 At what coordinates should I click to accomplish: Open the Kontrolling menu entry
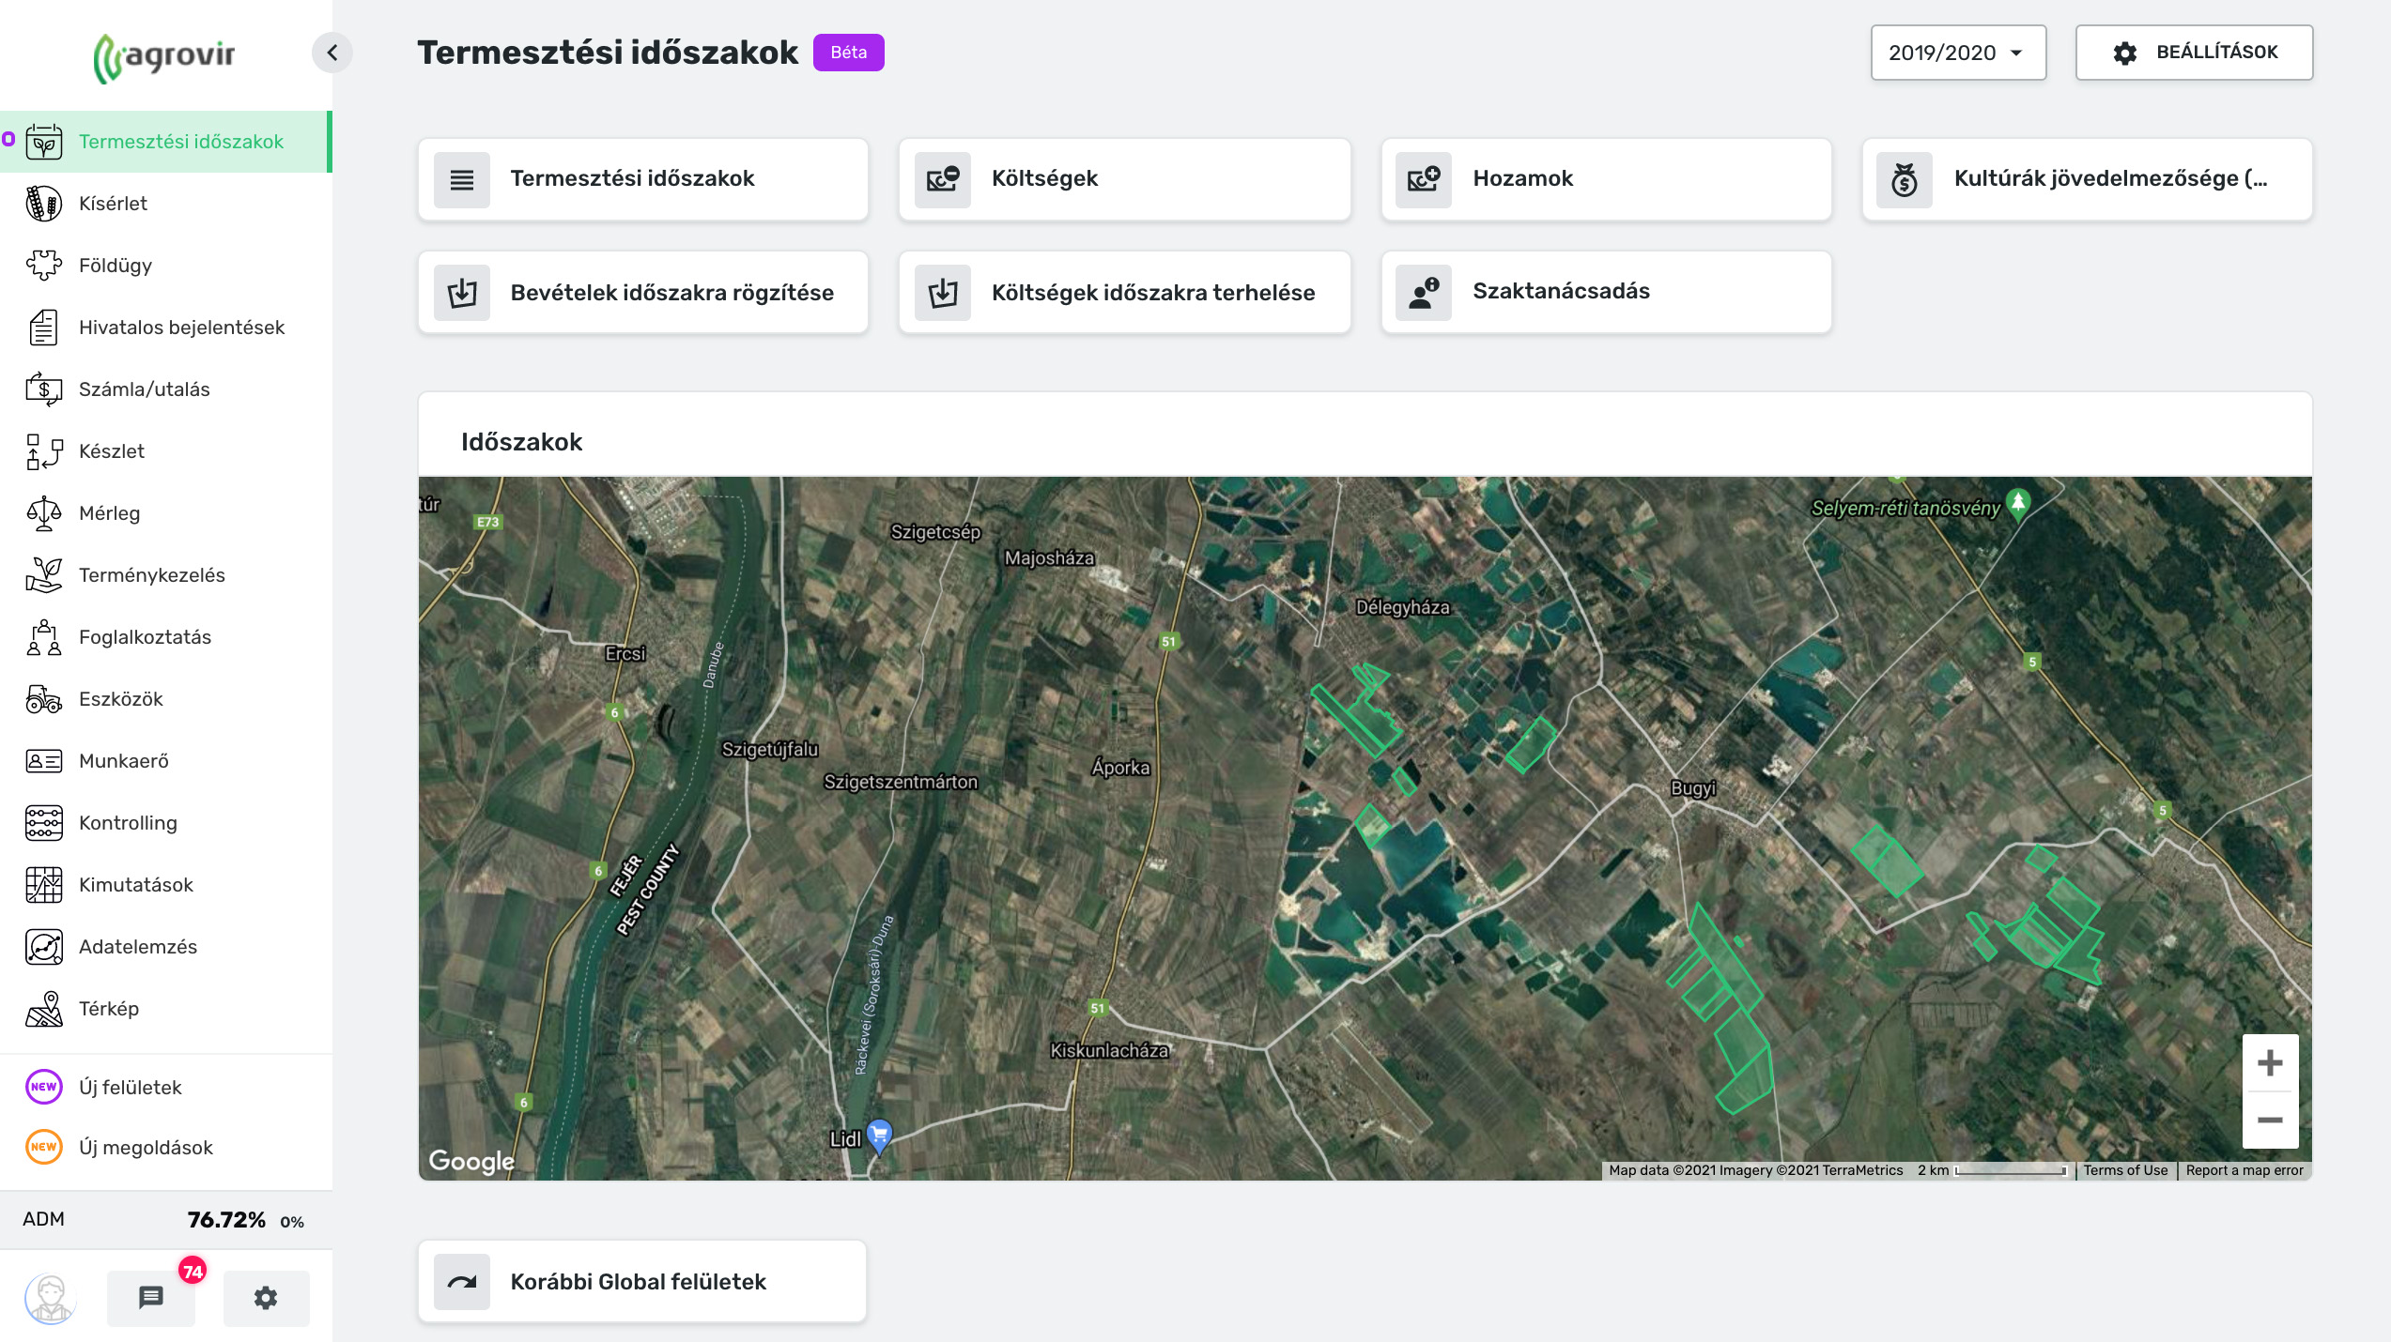coord(164,823)
